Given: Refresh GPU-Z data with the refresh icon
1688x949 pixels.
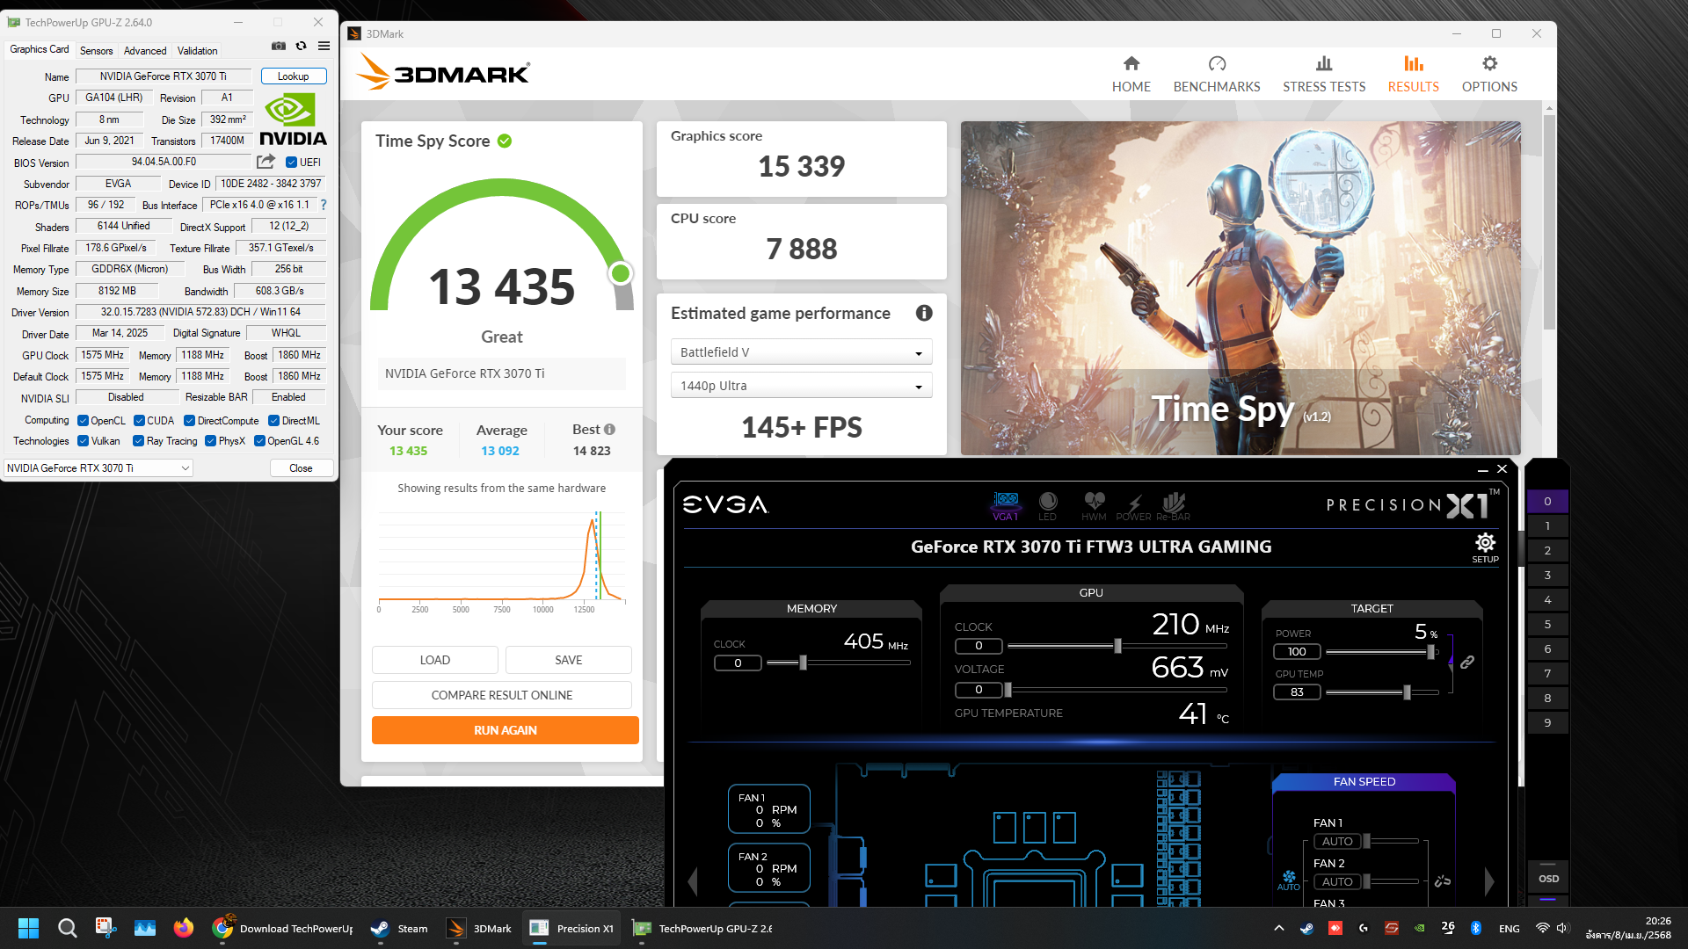Looking at the screenshot, I should pyautogui.click(x=302, y=47).
